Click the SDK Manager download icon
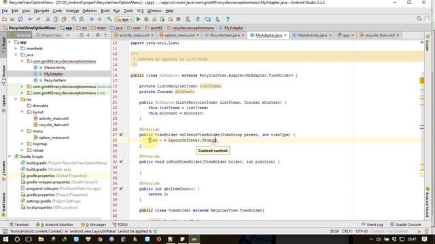Image resolution: width=435 pixels, height=244 pixels. click(x=217, y=19)
